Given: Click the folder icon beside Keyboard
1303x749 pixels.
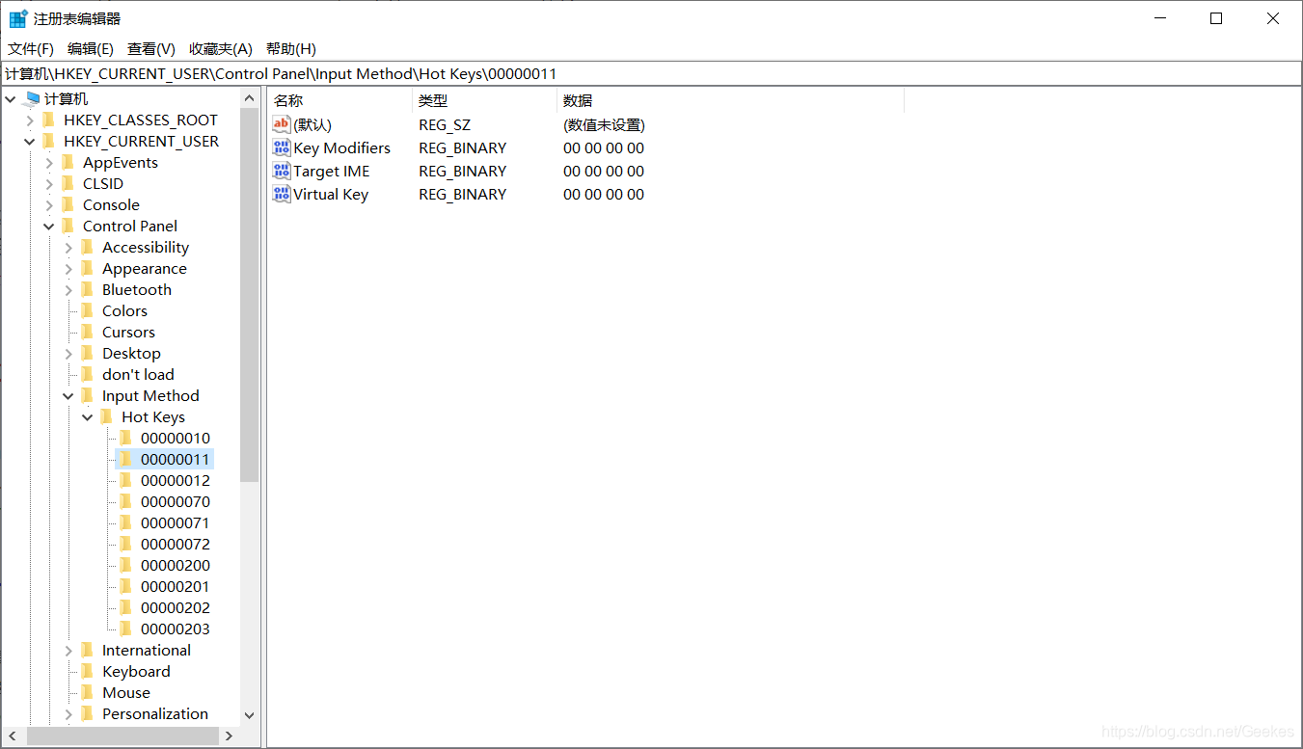Looking at the screenshot, I should [87, 671].
